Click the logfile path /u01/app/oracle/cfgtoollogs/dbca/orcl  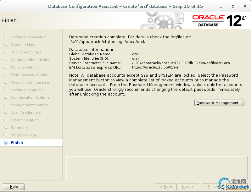[108, 42]
